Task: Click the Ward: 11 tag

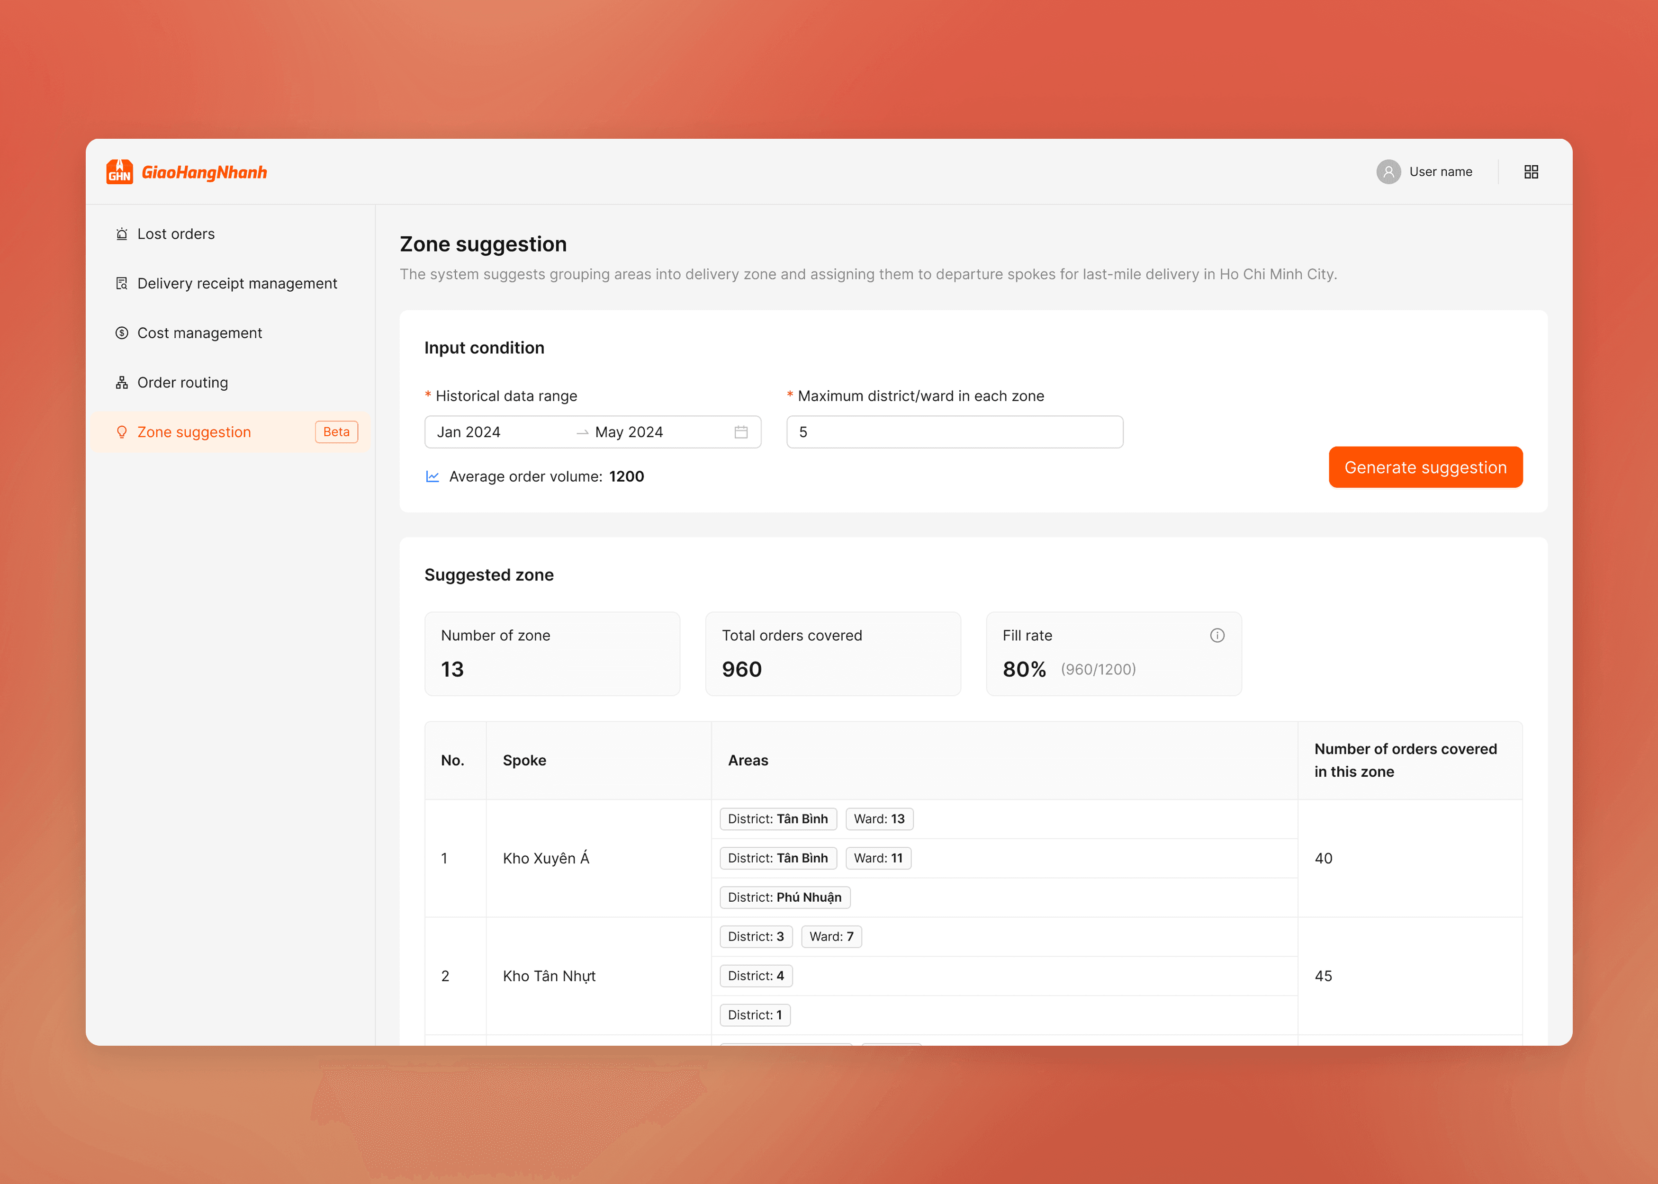Action: coord(879,859)
